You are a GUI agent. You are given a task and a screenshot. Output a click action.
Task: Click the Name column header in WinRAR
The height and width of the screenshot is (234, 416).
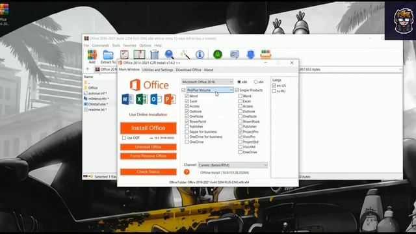(x=88, y=77)
